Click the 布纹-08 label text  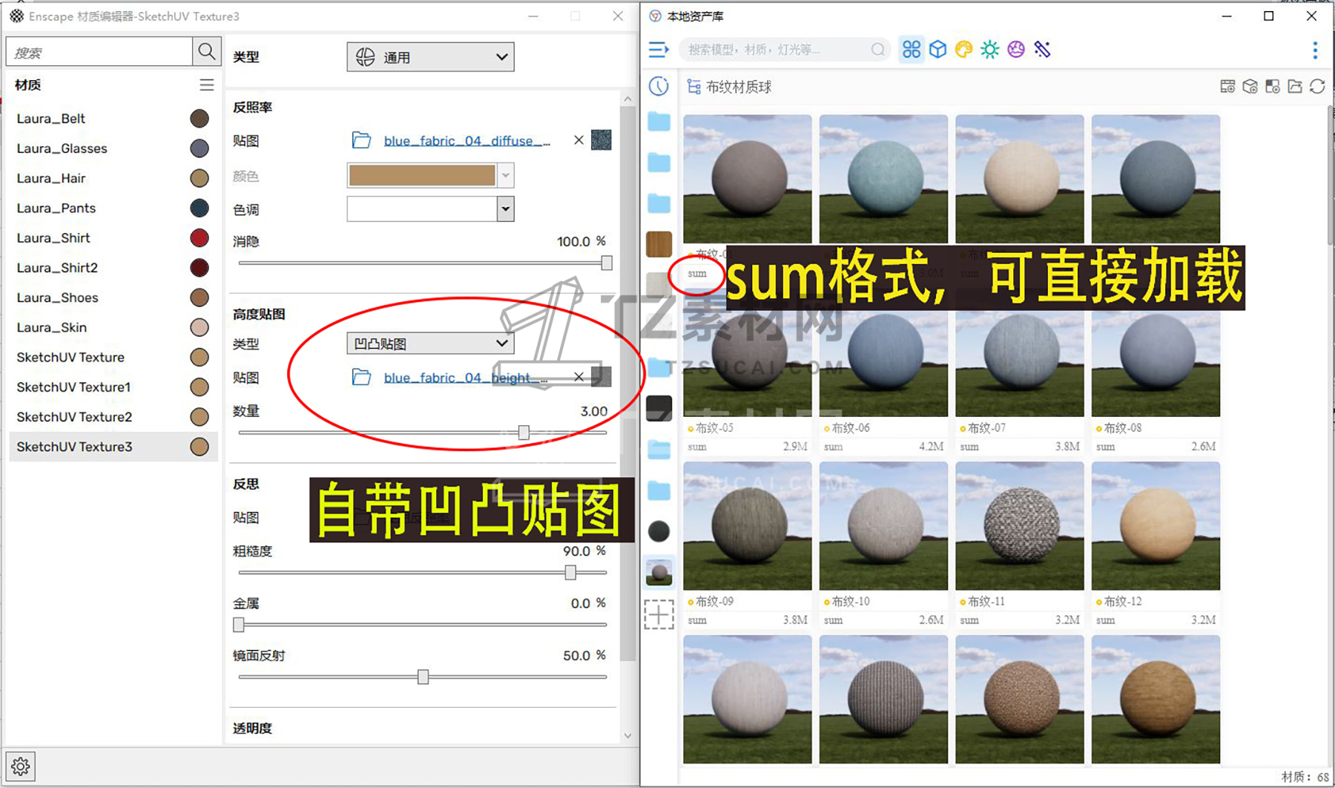click(1122, 428)
